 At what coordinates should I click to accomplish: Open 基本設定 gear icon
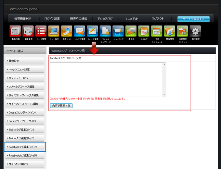pos(195,31)
